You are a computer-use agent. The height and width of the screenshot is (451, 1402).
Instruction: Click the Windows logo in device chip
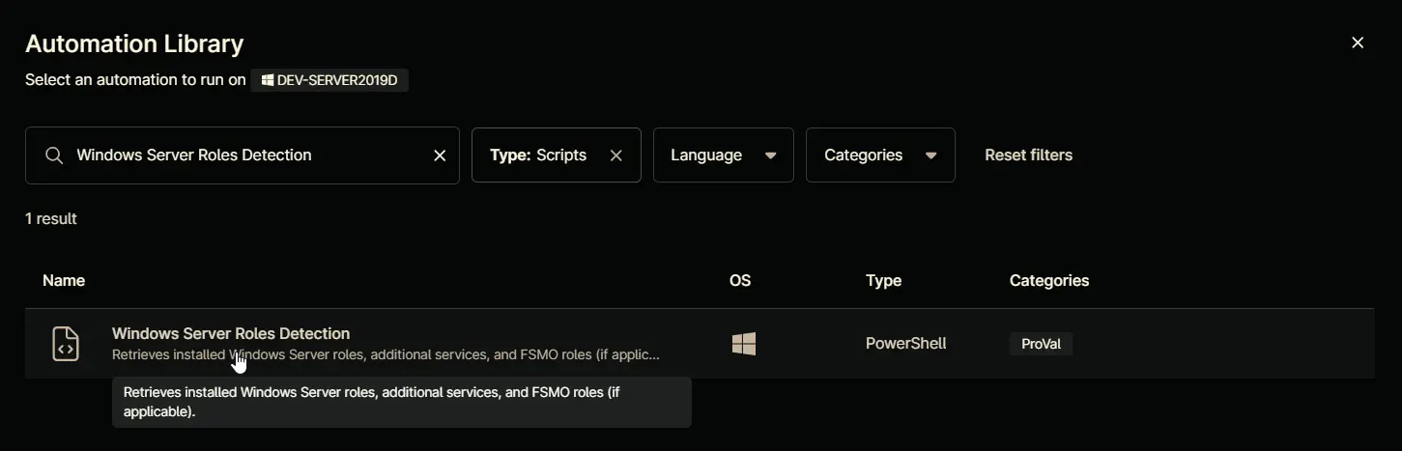point(268,80)
